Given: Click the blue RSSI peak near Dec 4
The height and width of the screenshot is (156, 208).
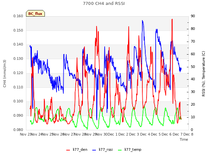Looking at the screenshot, I should point(142,20).
